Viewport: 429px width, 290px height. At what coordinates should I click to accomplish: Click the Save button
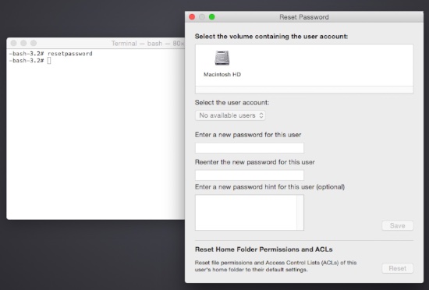[397, 225]
